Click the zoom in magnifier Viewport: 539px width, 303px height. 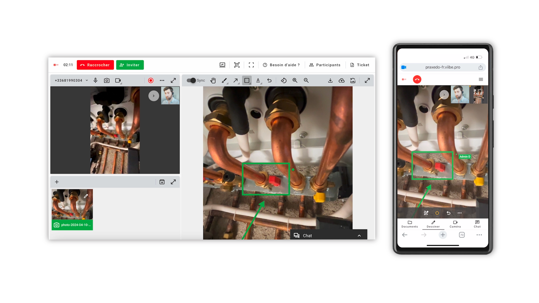click(295, 81)
